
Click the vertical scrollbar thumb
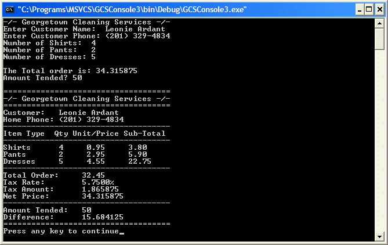[x=379, y=39]
